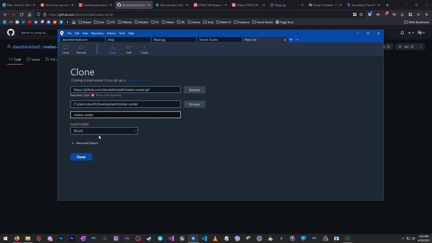
Task: Click the melee-center name input field
Action: tap(125, 115)
